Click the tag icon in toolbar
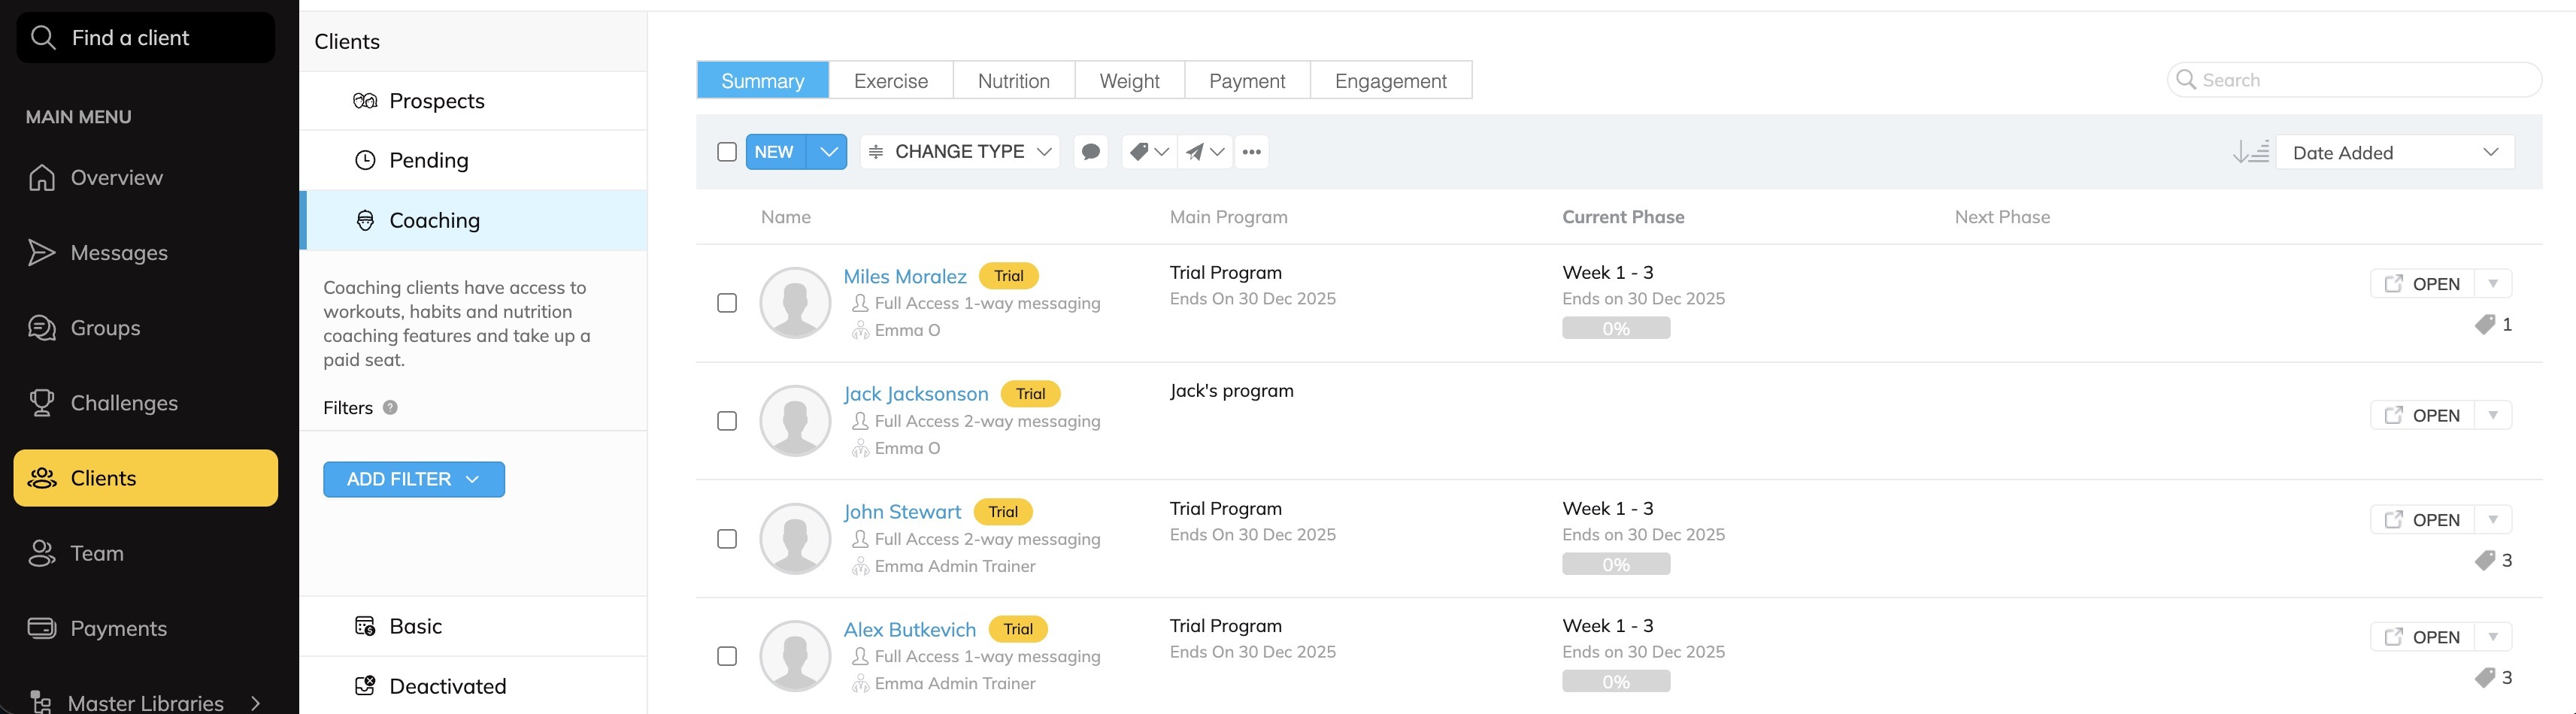 pos(1140,152)
